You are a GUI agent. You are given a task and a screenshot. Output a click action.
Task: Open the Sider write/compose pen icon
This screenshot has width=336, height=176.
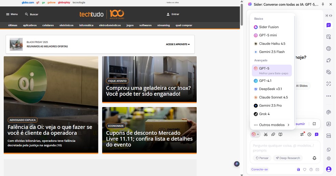click(x=328, y=60)
